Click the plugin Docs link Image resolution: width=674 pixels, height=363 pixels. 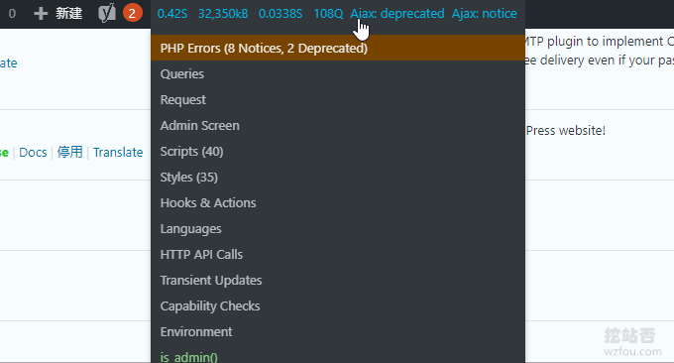point(33,153)
